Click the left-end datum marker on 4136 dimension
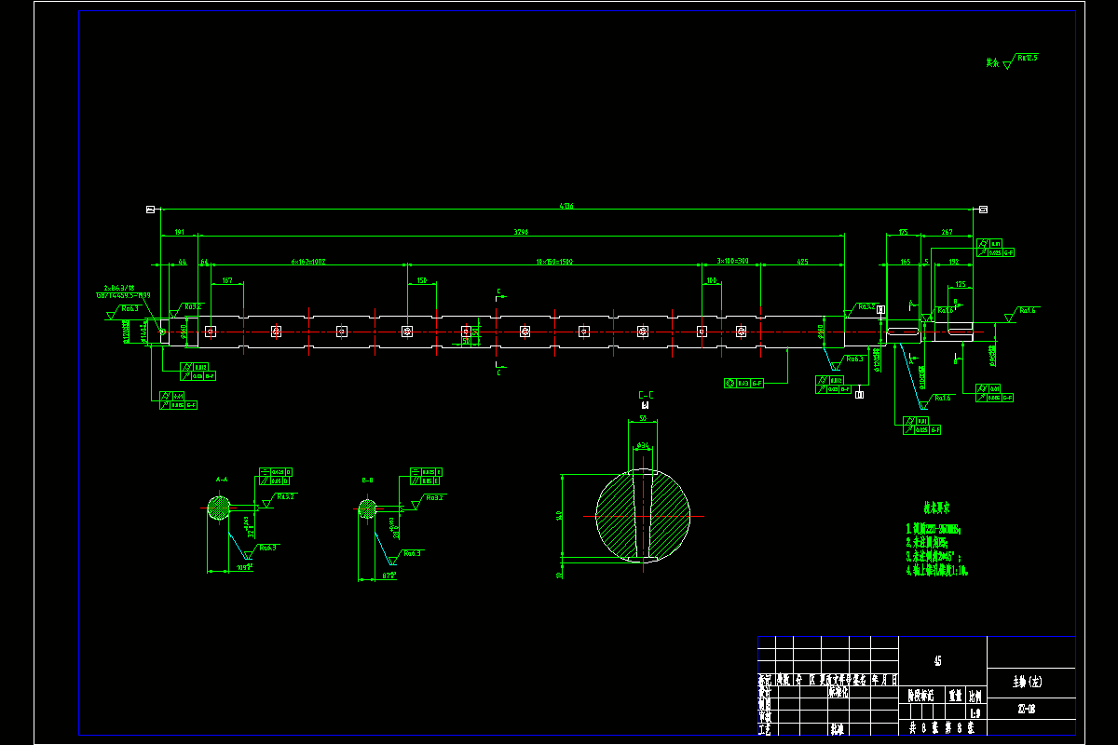Screen dimensions: 1118x745 (149, 210)
